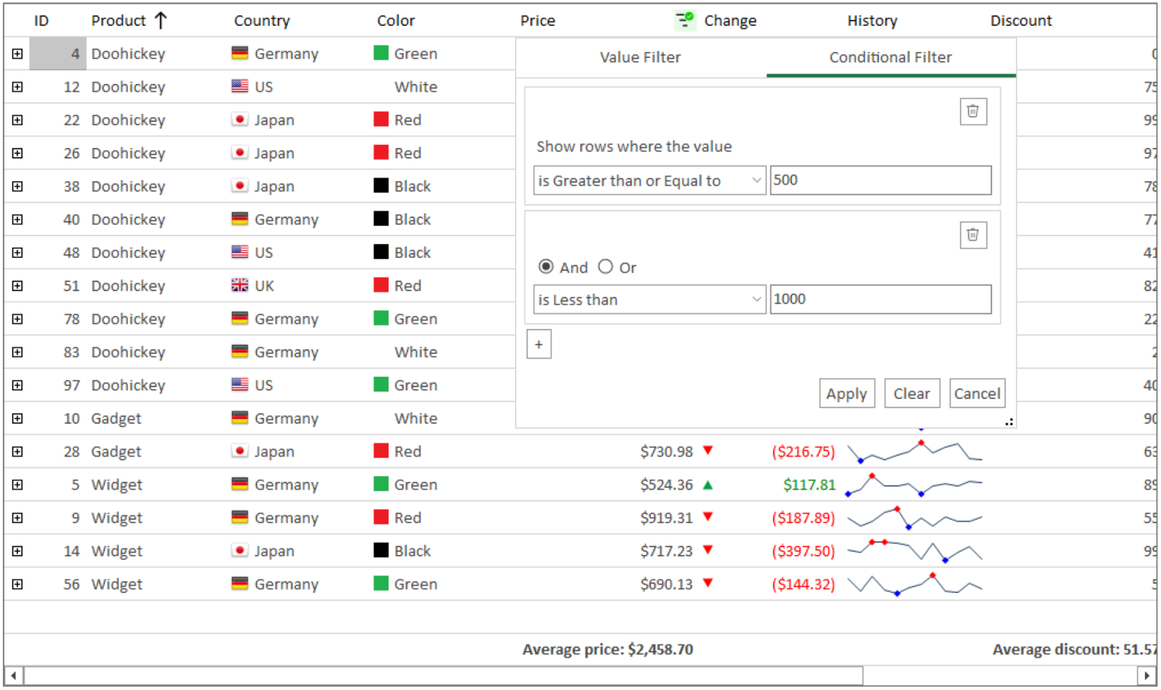1161x690 pixels.
Task: Switch to the Value Filter tab
Action: tap(640, 57)
